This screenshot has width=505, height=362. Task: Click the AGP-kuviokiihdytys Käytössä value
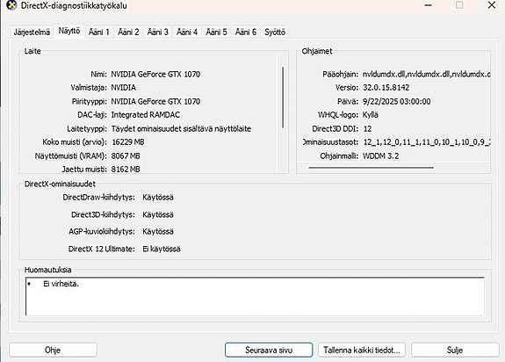point(158,232)
